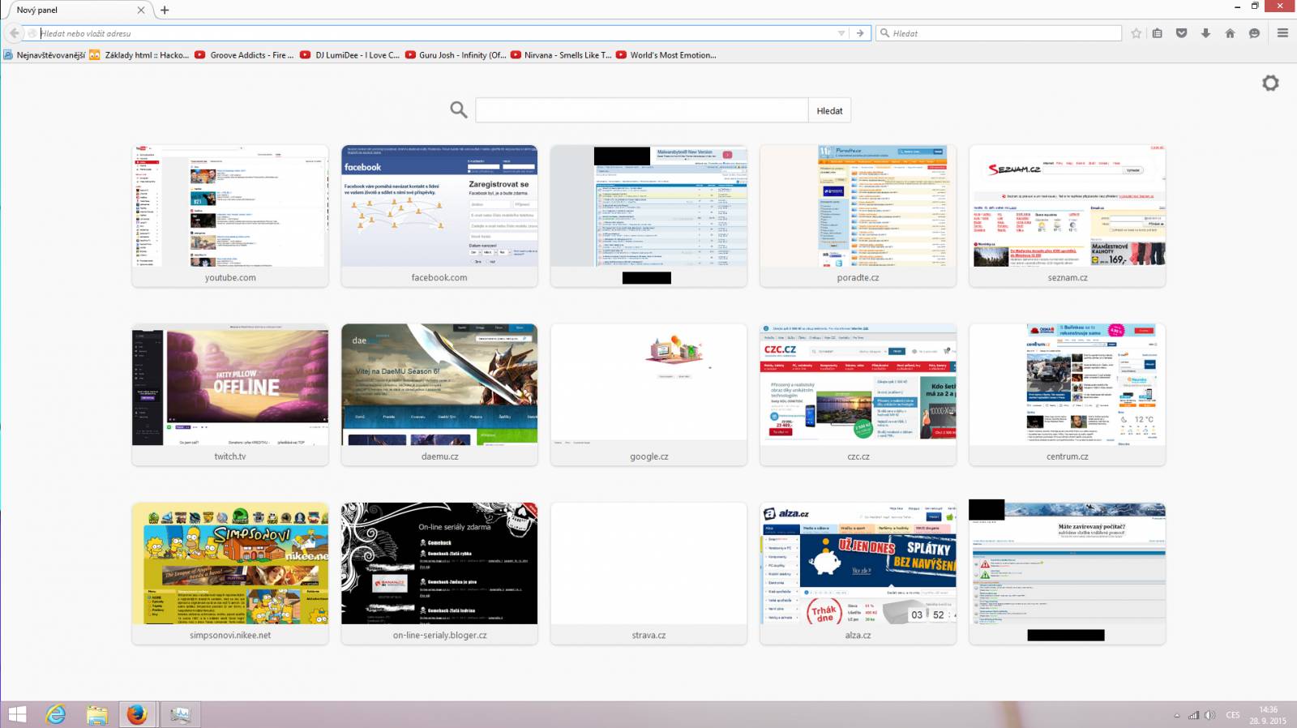Open DJ LumiDee bookmark
Screen dimensions: 1297x728
349,55
